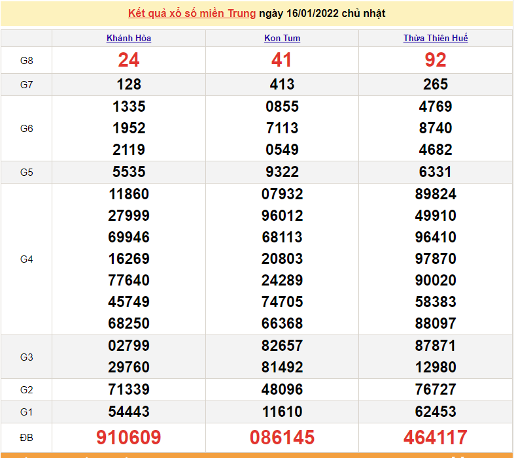Click the G4 row label
Image resolution: width=514 pixels, height=458 pixels.
[26, 259]
